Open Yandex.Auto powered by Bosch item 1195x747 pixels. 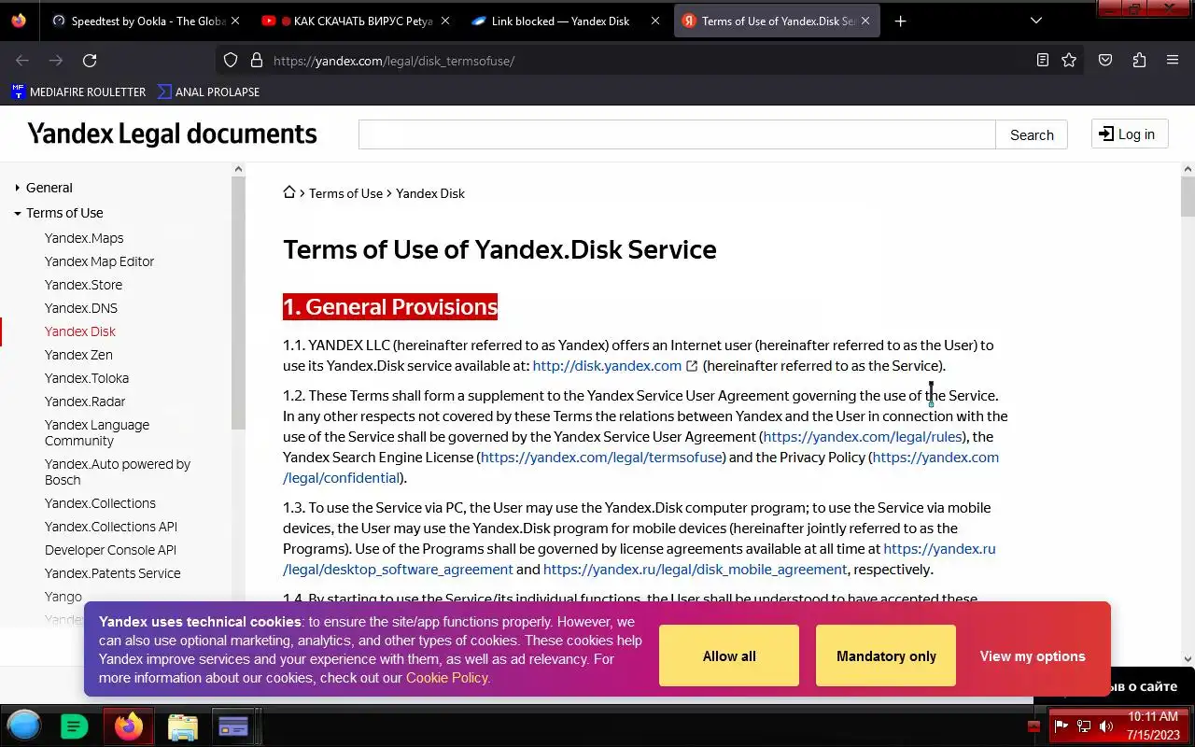118,472
